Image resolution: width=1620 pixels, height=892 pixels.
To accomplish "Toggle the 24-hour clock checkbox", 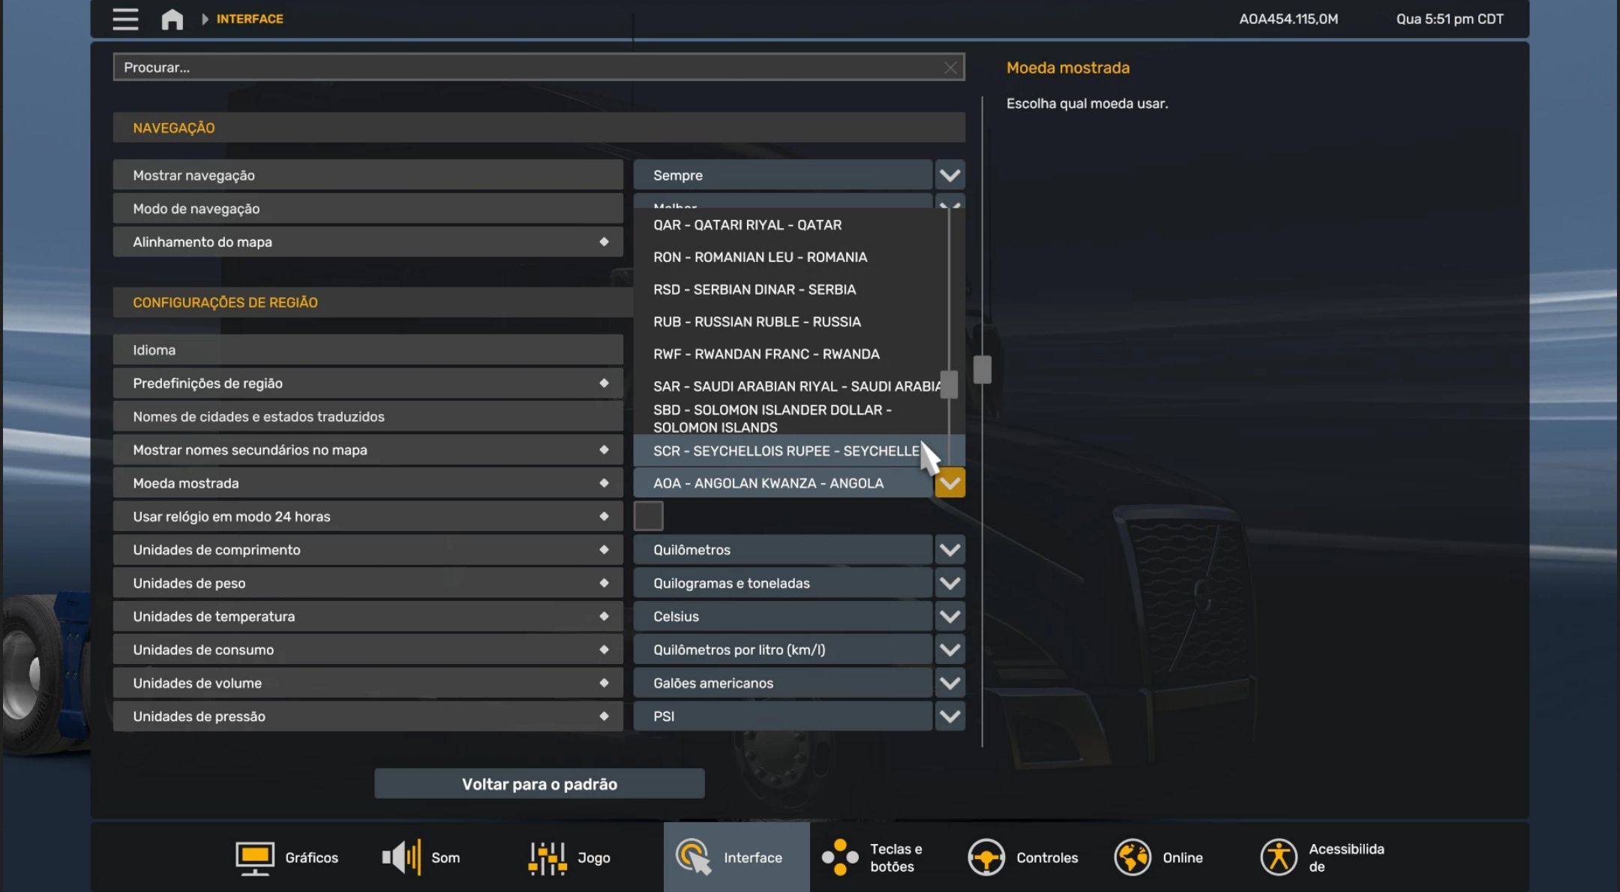I will (649, 516).
